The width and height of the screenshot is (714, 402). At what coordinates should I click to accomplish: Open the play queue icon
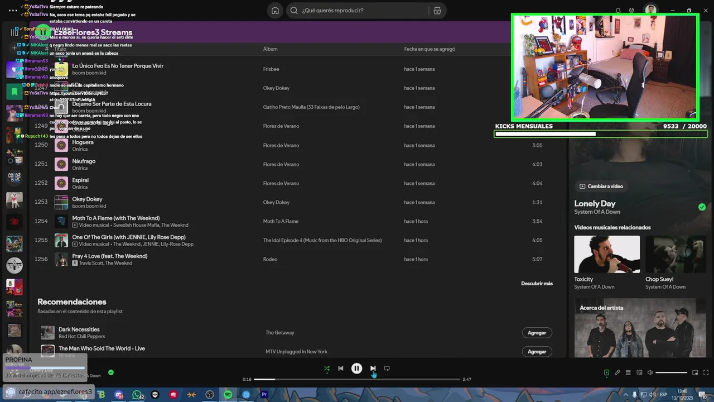[628, 372]
